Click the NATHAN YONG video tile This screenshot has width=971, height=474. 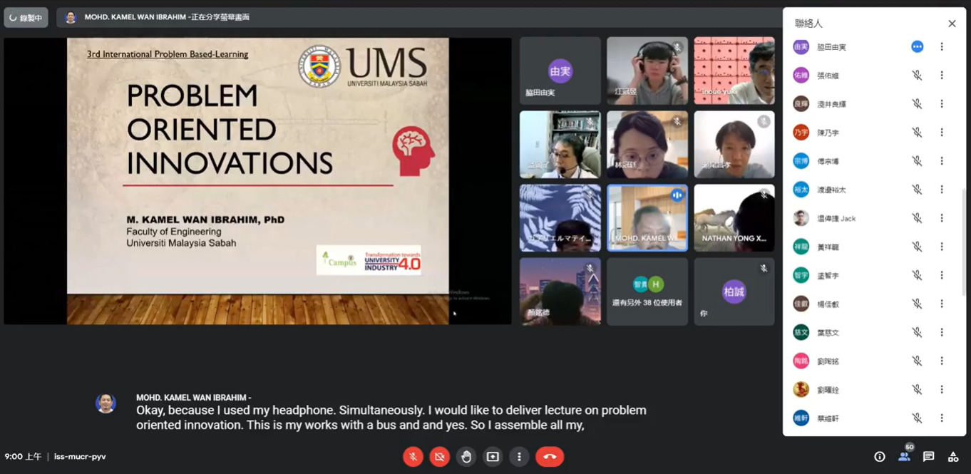click(734, 218)
